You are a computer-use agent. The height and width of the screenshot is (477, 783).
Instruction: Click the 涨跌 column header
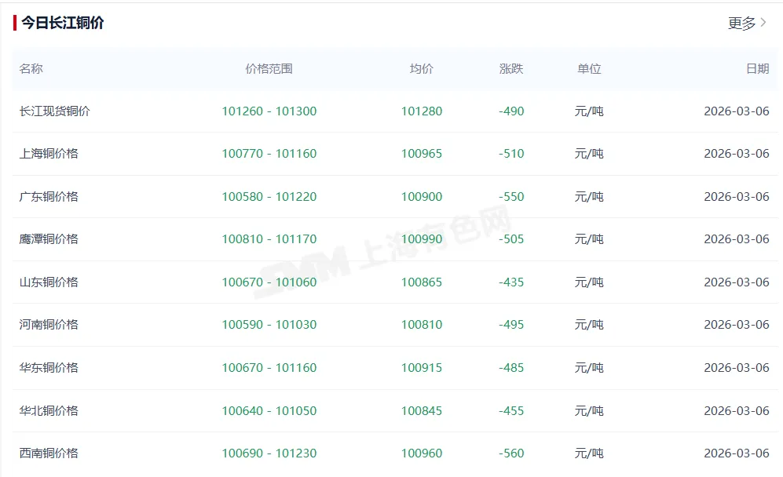coord(511,69)
